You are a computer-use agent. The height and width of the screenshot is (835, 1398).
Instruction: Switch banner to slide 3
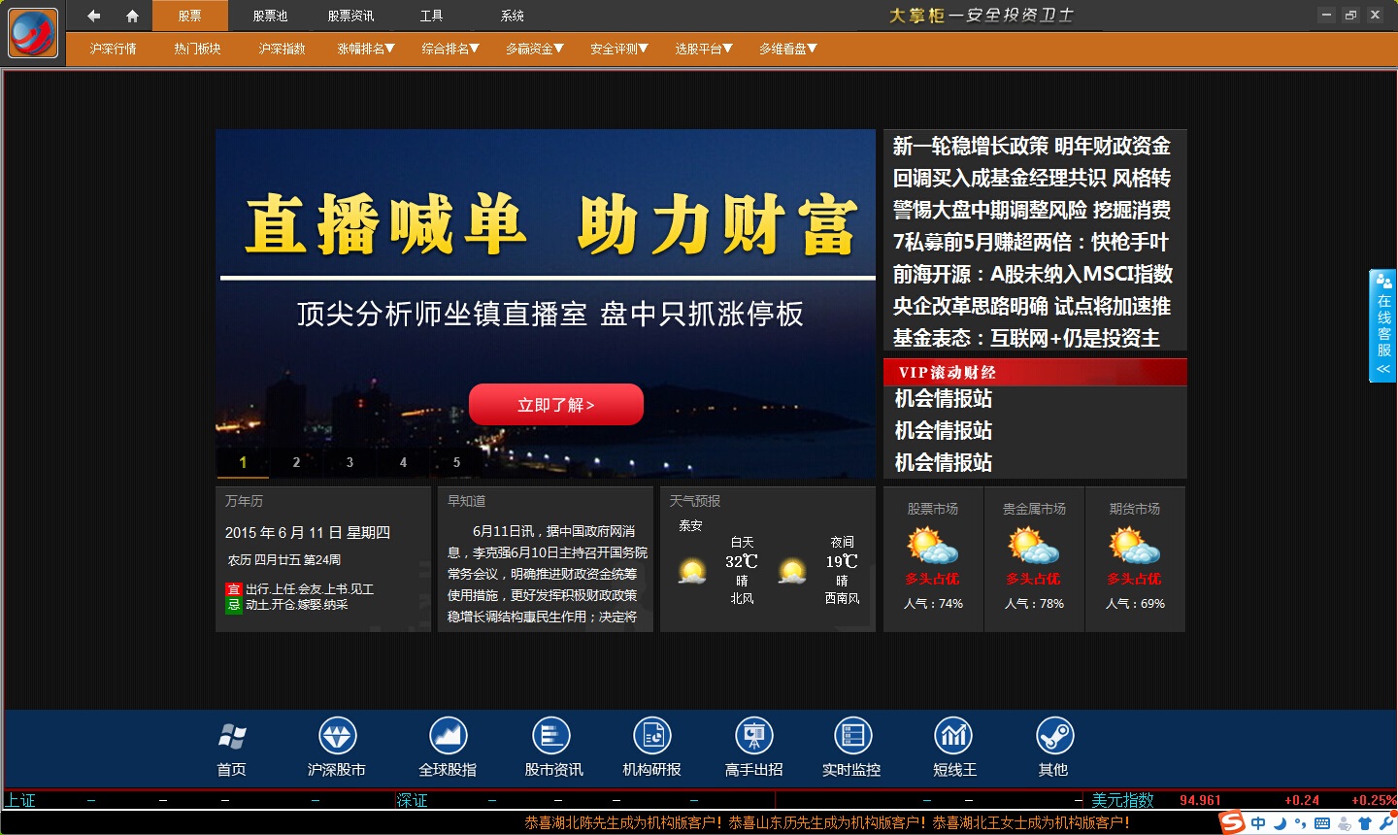(349, 462)
